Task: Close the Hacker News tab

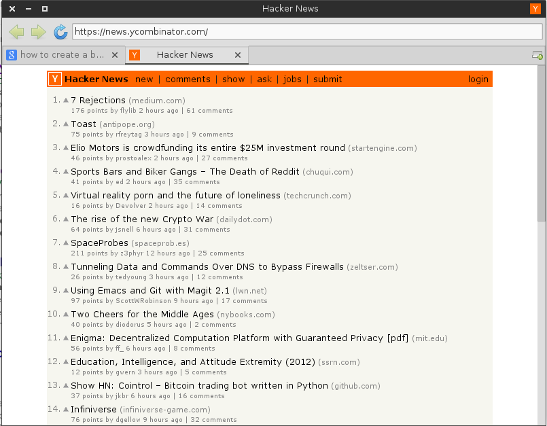Action: point(238,55)
